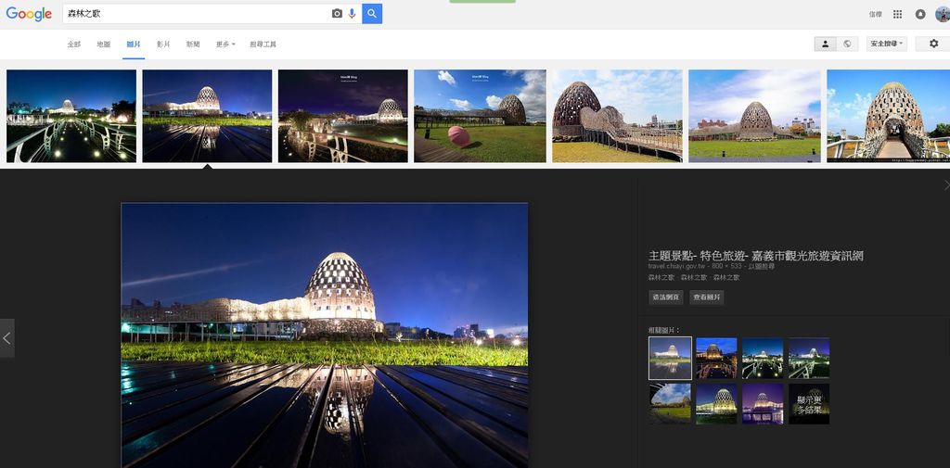The image size is (950, 468).
Task: Click 以圖搜尋 search by image link
Action: (x=763, y=266)
